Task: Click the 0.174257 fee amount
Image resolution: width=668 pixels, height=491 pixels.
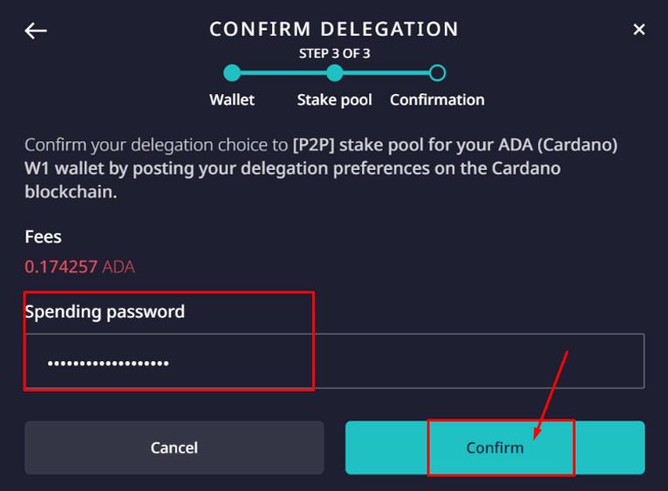Action: [61, 266]
